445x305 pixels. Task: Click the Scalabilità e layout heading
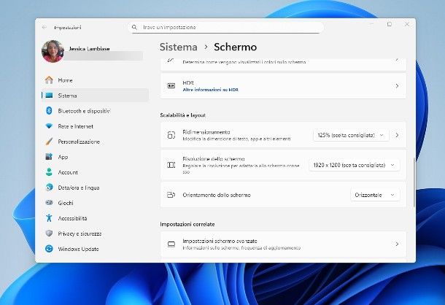[x=183, y=115]
